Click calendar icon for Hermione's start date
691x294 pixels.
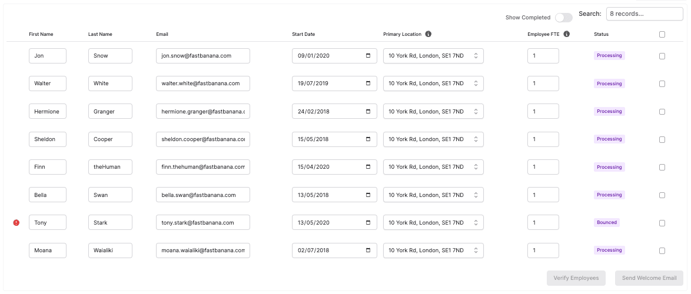pos(368,111)
